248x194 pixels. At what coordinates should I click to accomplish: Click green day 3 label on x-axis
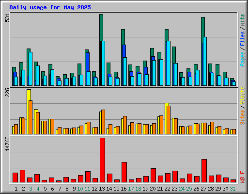(31, 189)
